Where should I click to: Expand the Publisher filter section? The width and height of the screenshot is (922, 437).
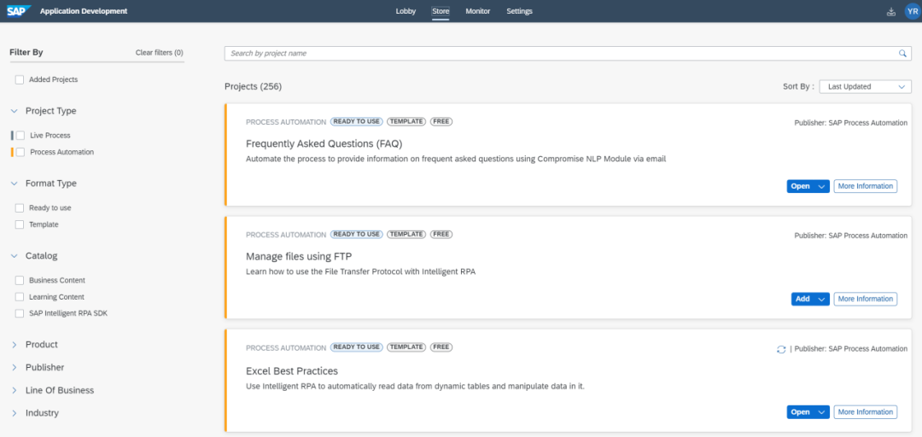click(15, 368)
